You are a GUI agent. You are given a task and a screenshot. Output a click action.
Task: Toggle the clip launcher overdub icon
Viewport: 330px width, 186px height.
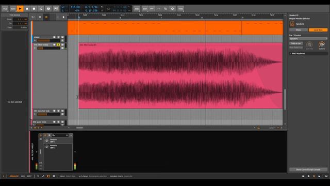click(48, 9)
